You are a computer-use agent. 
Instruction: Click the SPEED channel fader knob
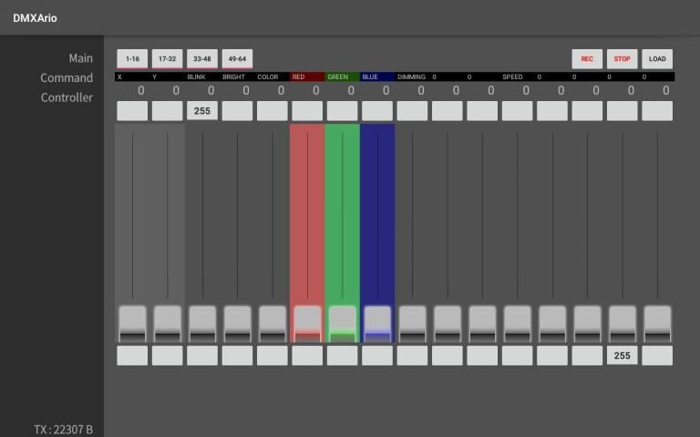pos(517,323)
